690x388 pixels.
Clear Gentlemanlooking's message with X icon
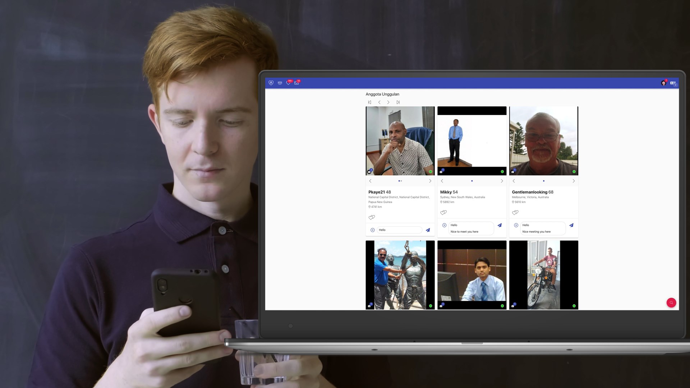(x=516, y=225)
